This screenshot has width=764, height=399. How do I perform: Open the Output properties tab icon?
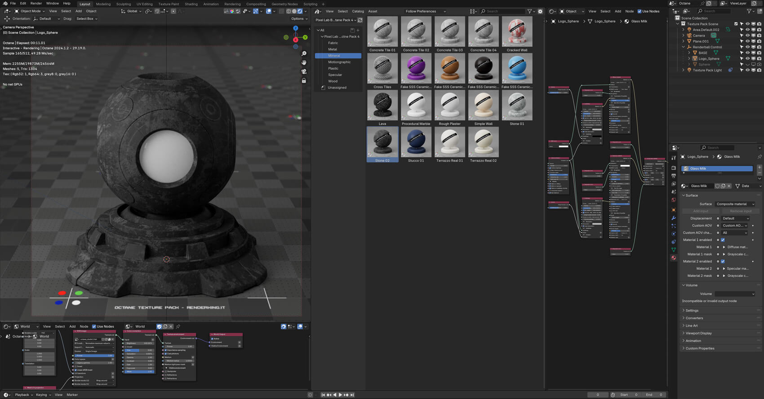(673, 176)
